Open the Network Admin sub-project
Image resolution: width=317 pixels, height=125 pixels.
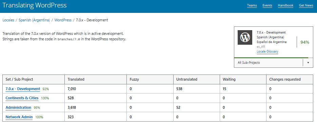coord(19,117)
